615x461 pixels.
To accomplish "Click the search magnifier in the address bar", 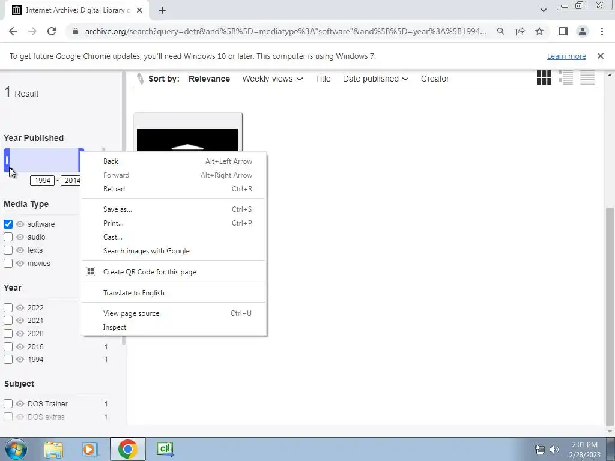I will point(500,31).
